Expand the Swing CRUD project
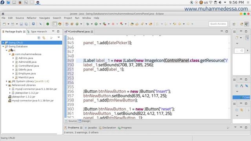 [x=3, y=43]
